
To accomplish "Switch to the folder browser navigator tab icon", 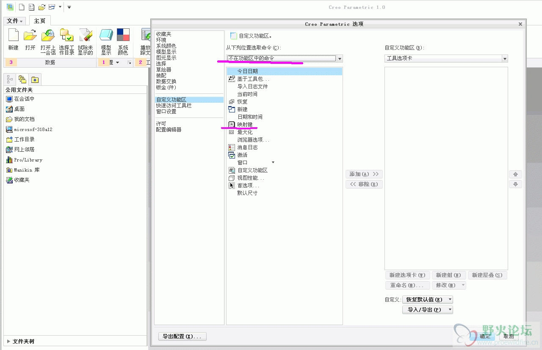I will tap(22, 79).
